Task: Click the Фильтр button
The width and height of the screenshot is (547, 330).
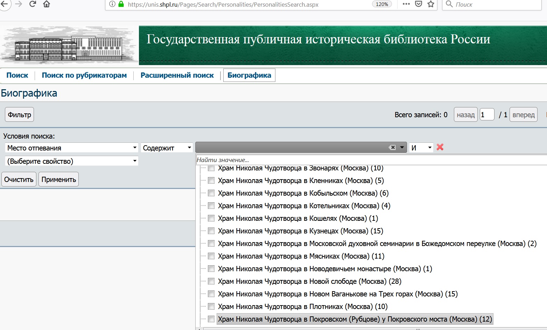Action: click(x=20, y=115)
